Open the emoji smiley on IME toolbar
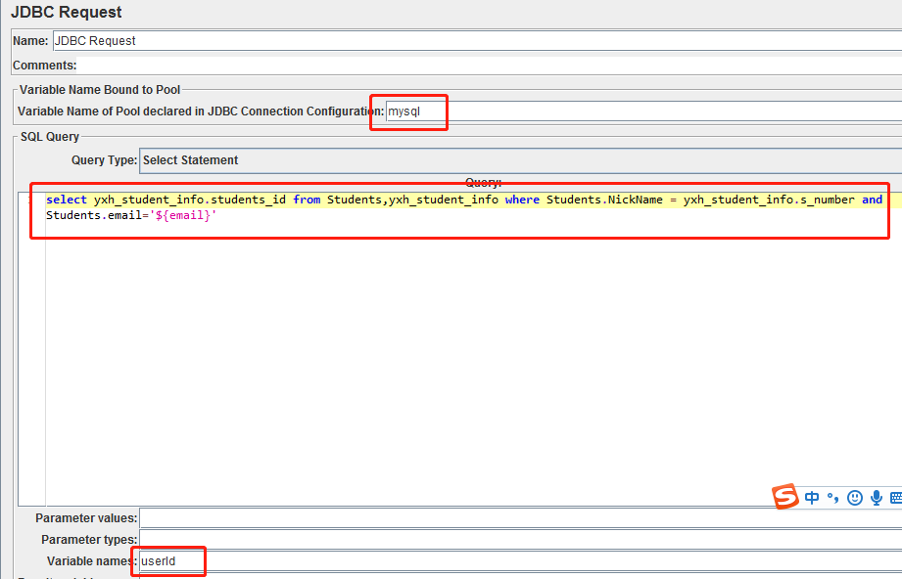This screenshot has width=902, height=579. click(855, 498)
